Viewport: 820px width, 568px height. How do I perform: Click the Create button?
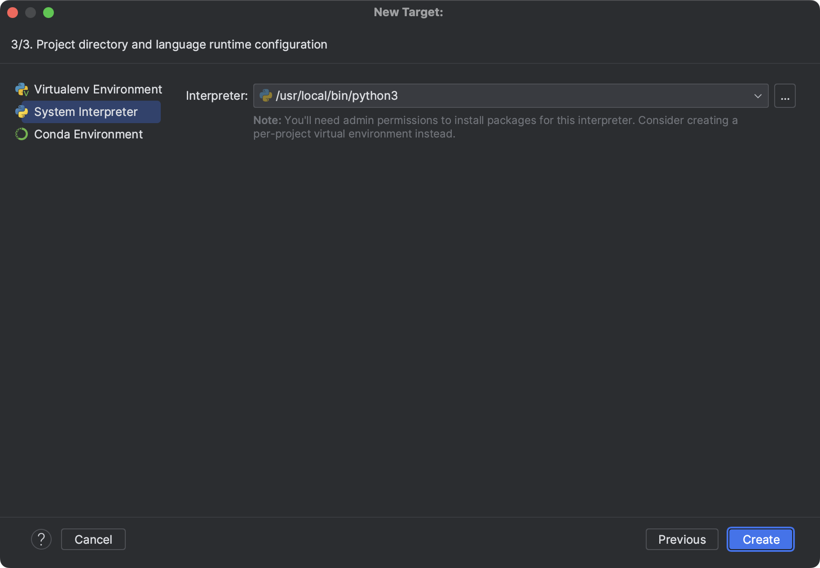pyautogui.click(x=760, y=539)
